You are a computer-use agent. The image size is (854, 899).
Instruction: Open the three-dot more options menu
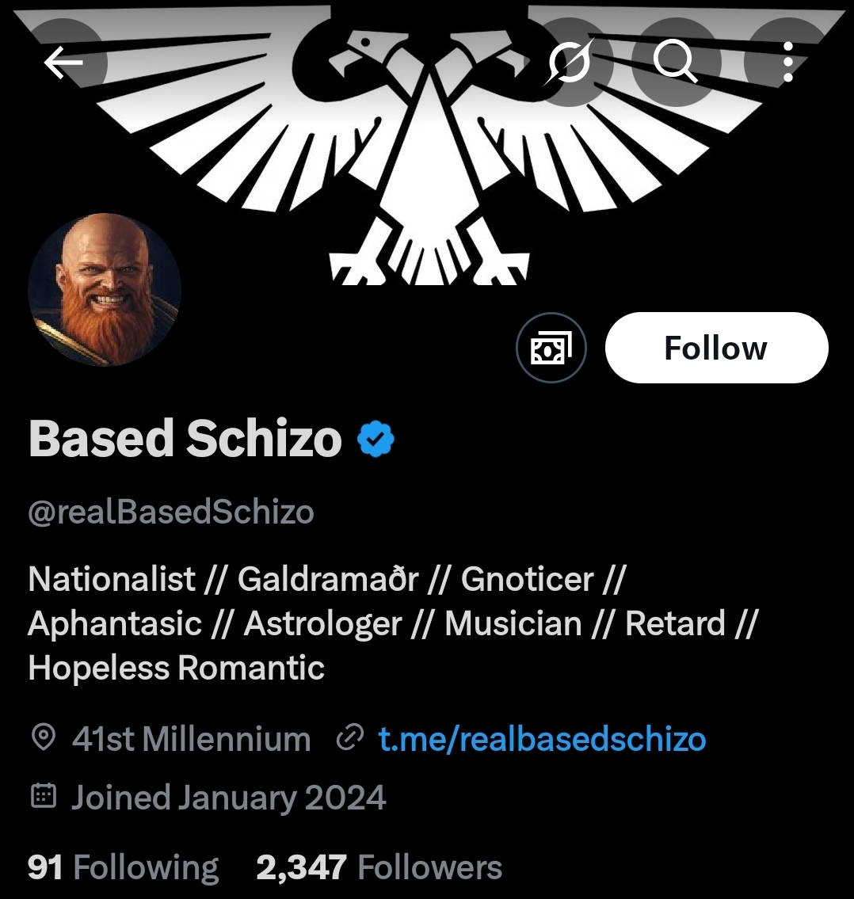[x=787, y=62]
